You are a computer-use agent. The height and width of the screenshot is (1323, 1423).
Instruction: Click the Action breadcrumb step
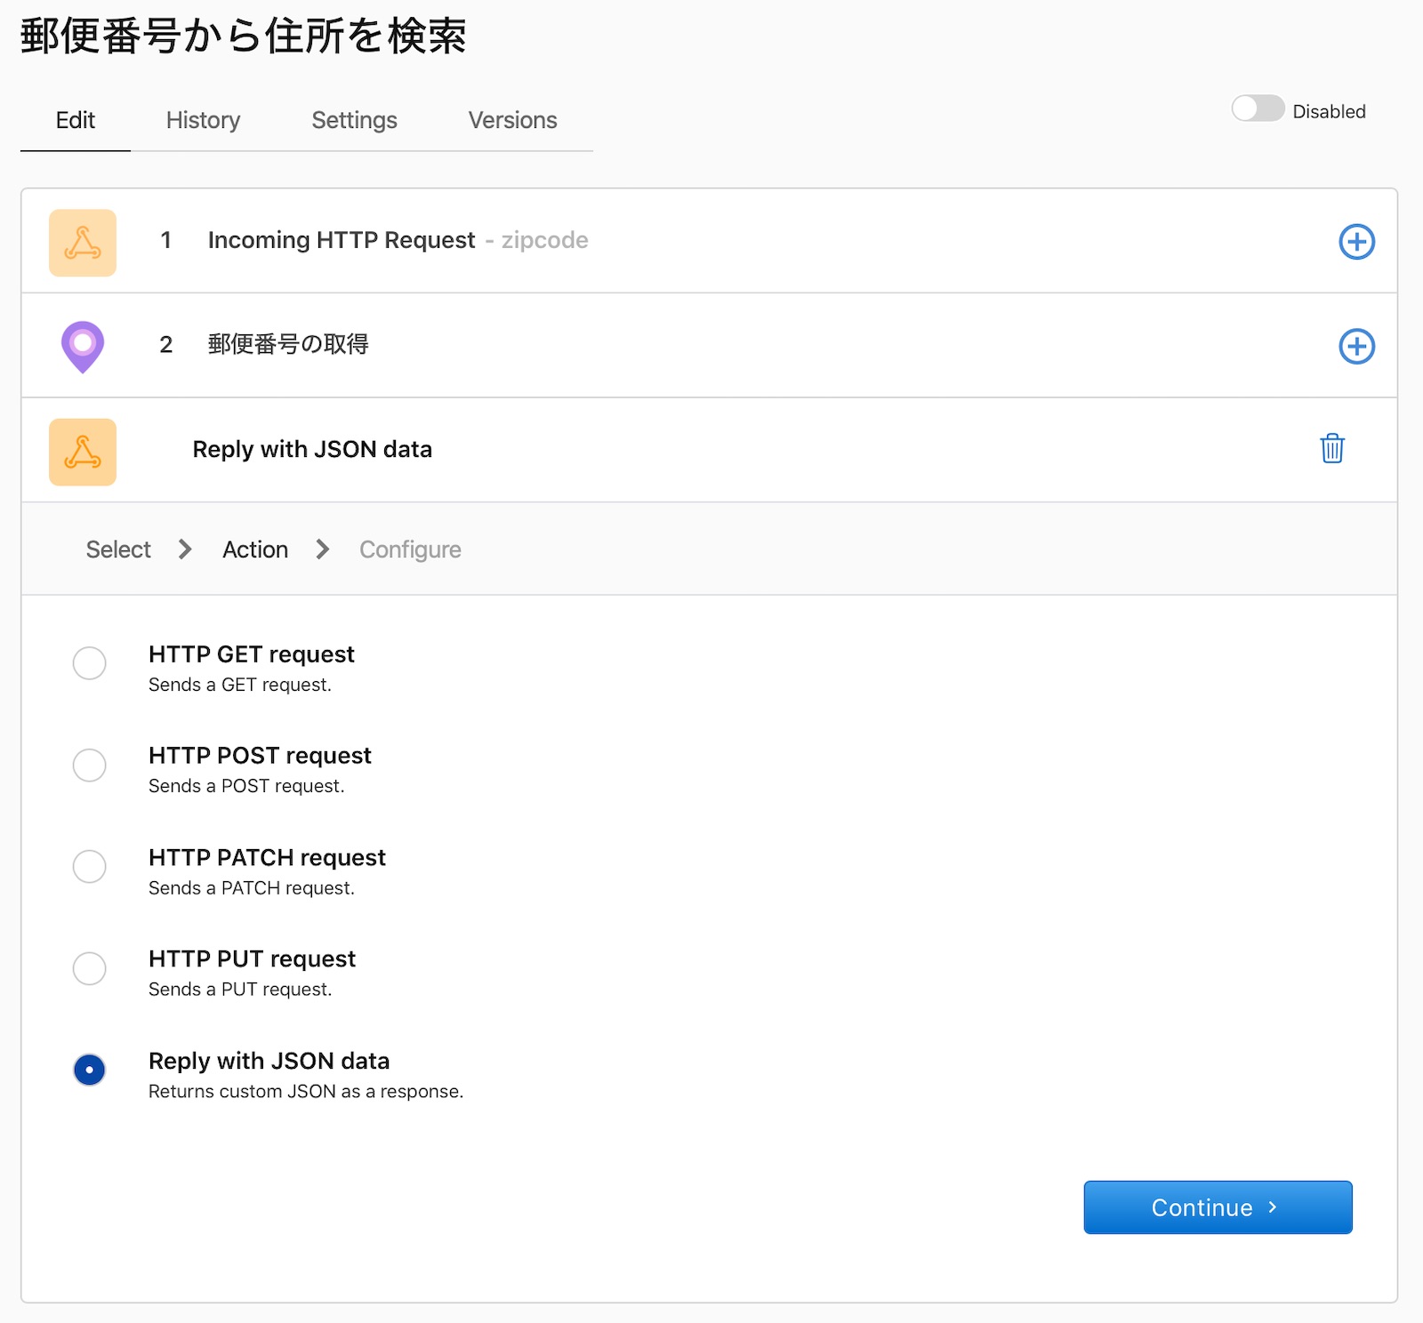tap(254, 549)
